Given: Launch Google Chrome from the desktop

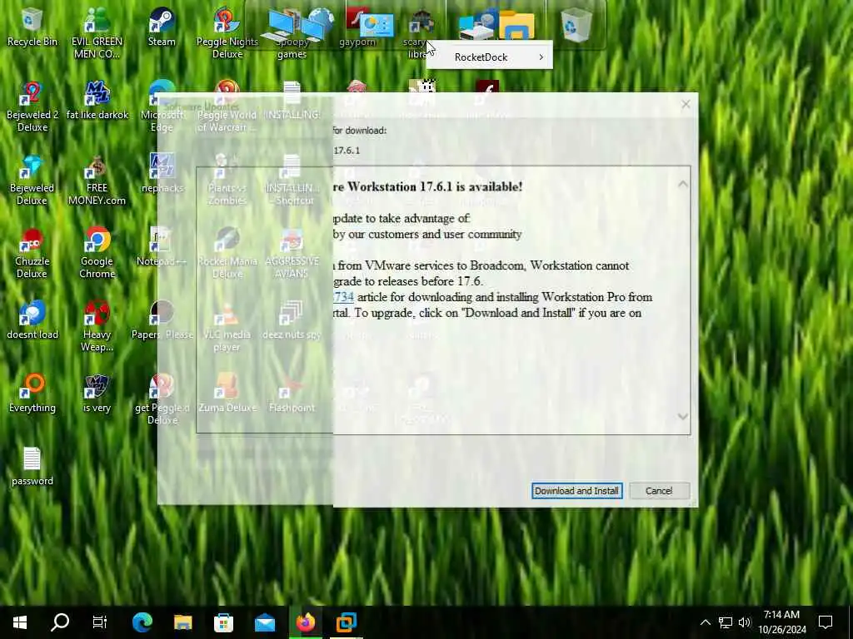Looking at the screenshot, I should (x=97, y=253).
